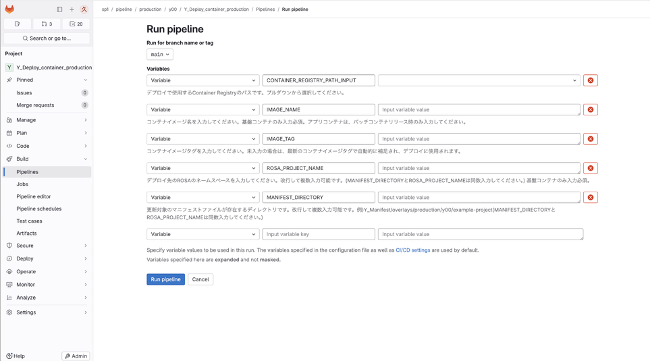The height and width of the screenshot is (361, 650).
Task: Click the Plan calendar icon
Action: (9, 133)
